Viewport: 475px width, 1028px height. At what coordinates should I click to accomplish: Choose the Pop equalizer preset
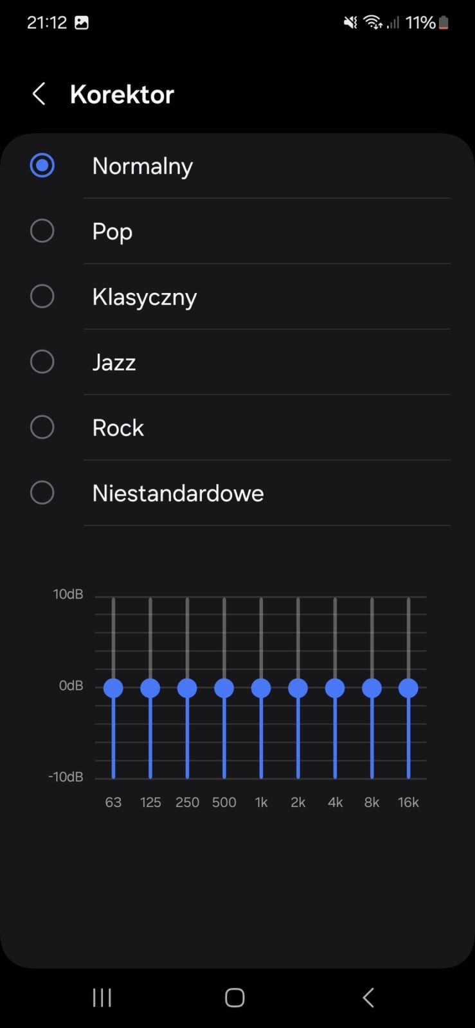[42, 231]
